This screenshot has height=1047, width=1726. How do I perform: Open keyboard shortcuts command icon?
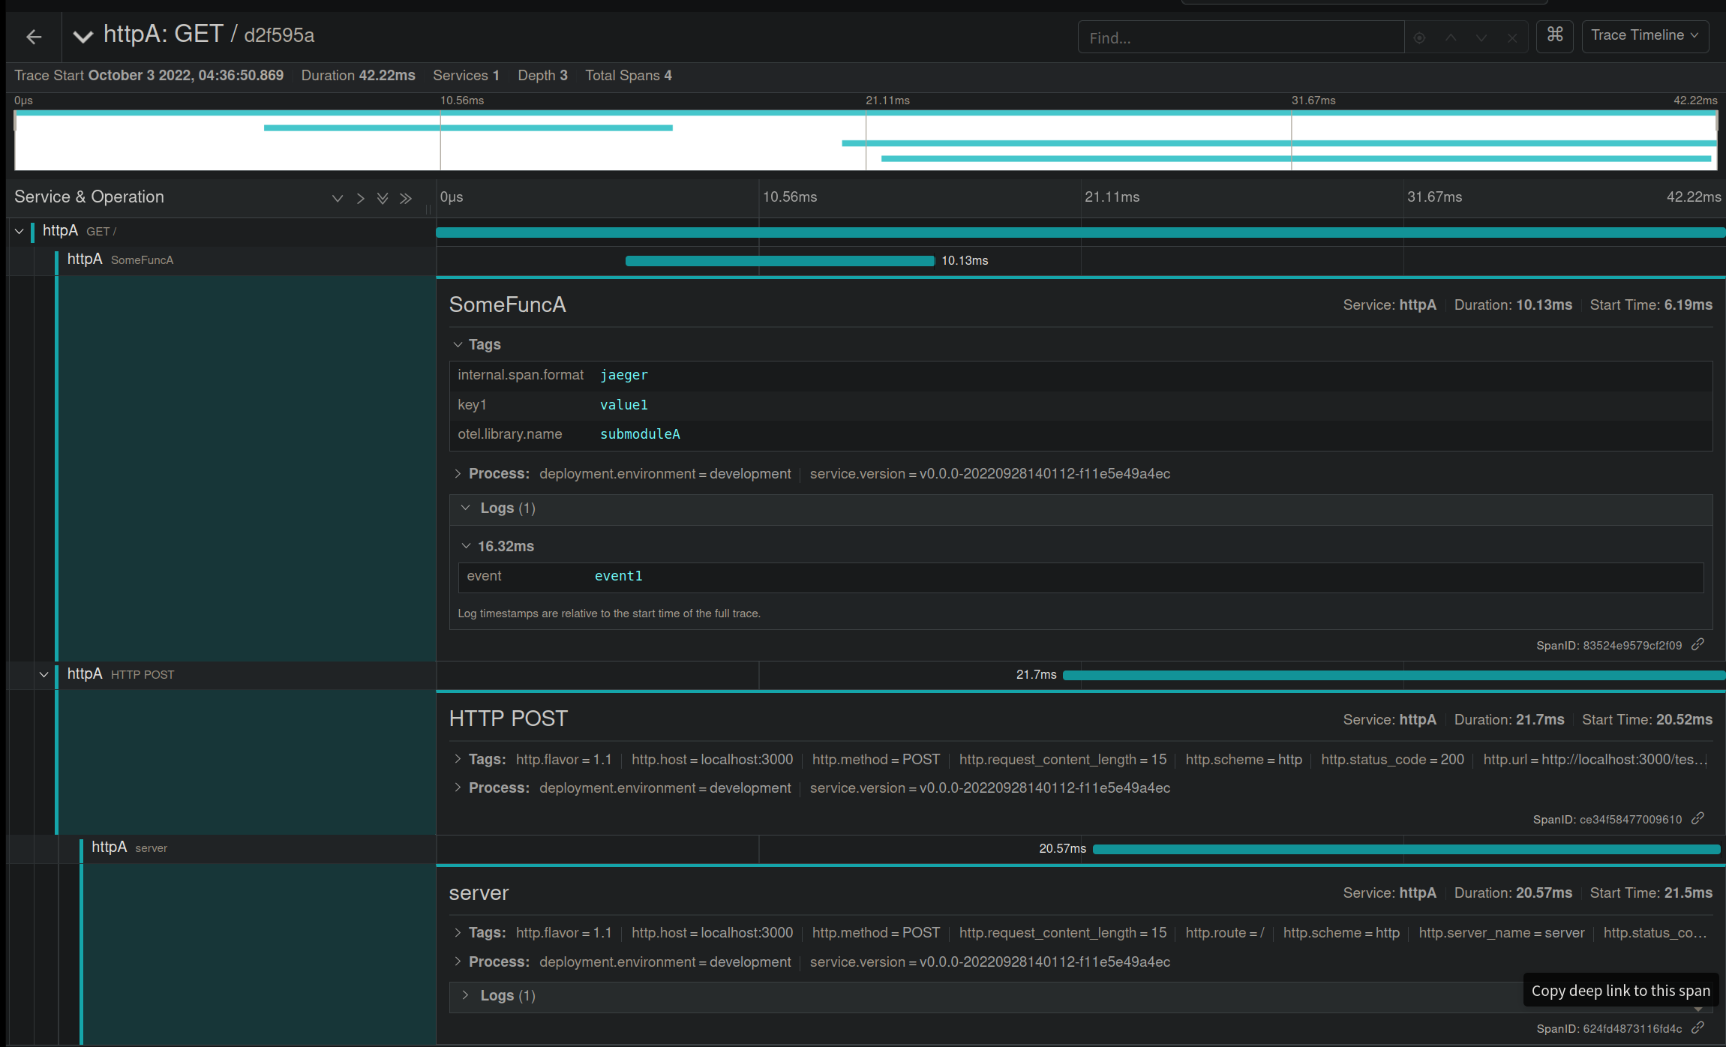1555,35
